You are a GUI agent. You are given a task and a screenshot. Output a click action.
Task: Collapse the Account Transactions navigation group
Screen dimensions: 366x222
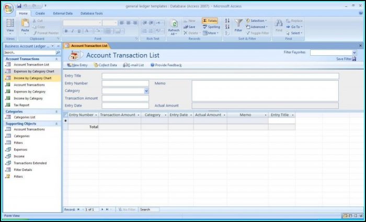pos(56,59)
